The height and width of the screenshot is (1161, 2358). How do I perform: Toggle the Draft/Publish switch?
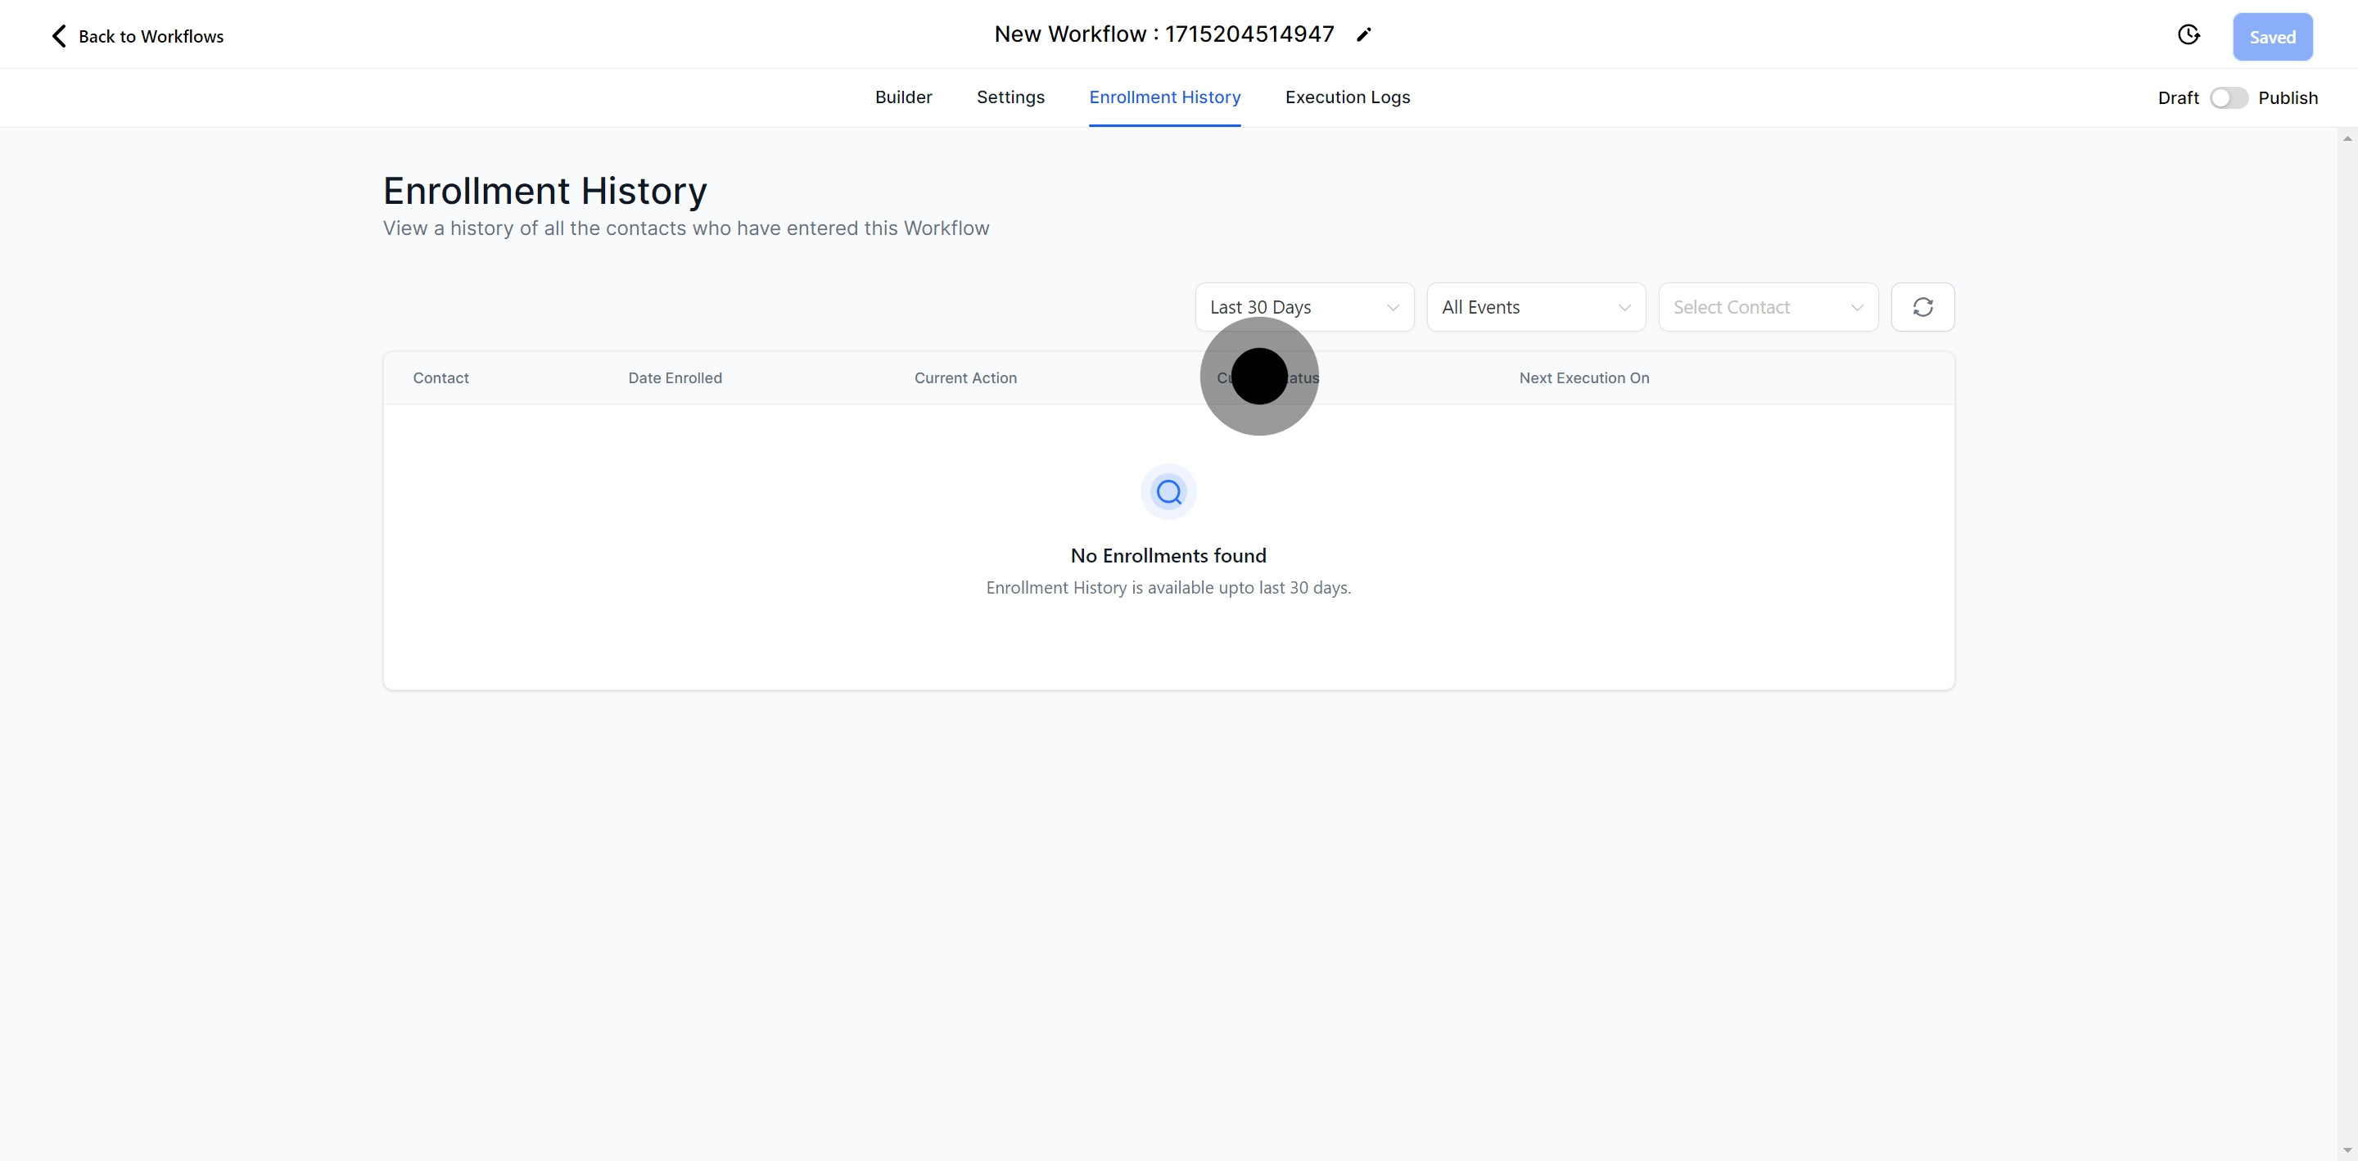2228,98
